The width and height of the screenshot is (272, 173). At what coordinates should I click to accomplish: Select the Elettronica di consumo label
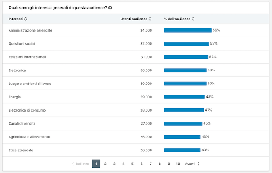pos(27,110)
